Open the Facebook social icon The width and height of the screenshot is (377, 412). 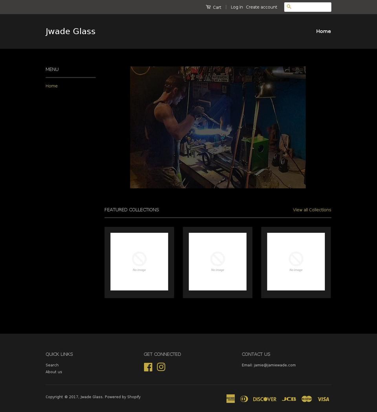(148, 367)
